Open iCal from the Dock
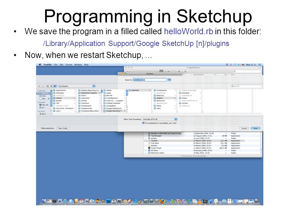The image size is (296, 222). click(x=81, y=201)
